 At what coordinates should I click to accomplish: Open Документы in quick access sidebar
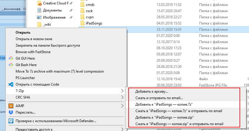[x=52, y=10]
